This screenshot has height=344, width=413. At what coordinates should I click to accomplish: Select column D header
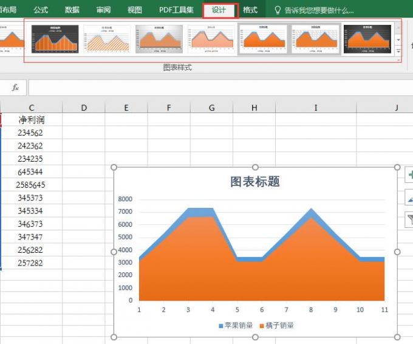tap(84, 108)
